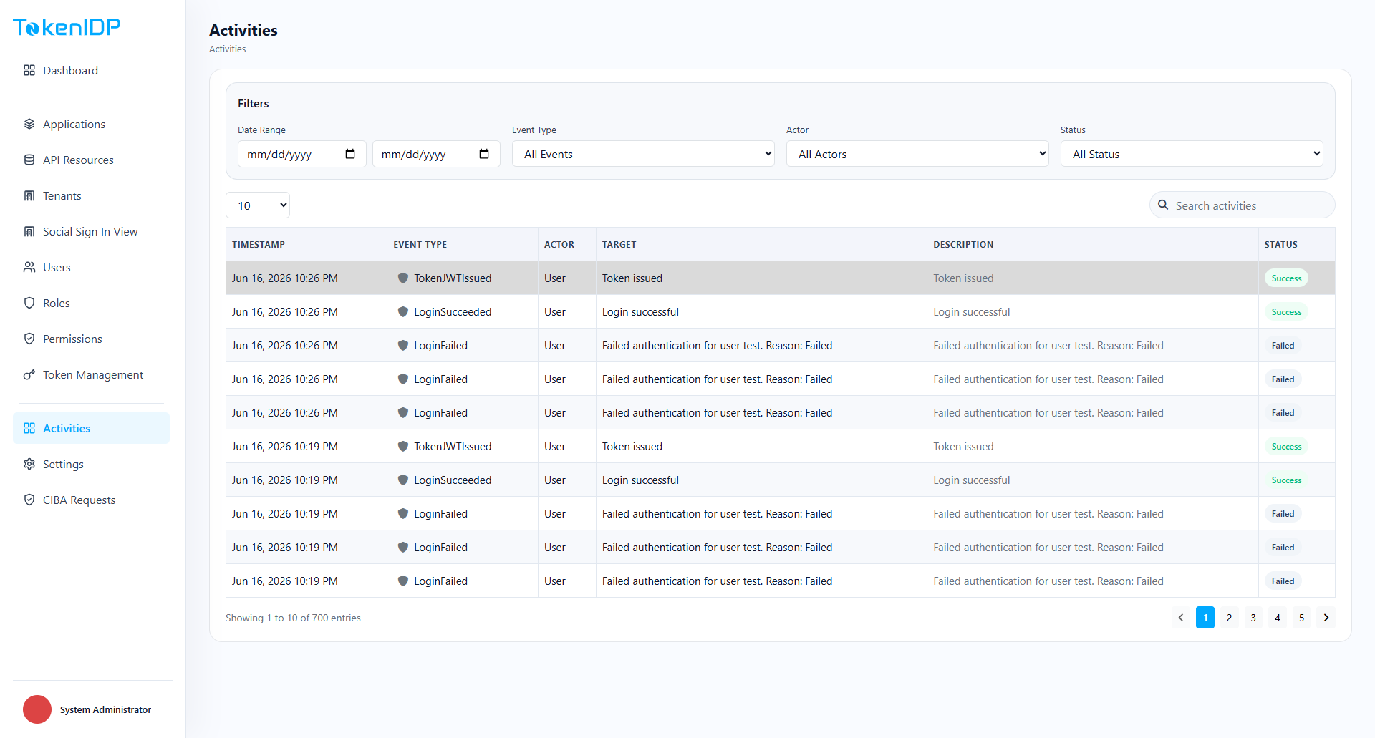
Task: Click shield icon of 10:19 PM TokenJWTIssued row
Action: (x=403, y=446)
